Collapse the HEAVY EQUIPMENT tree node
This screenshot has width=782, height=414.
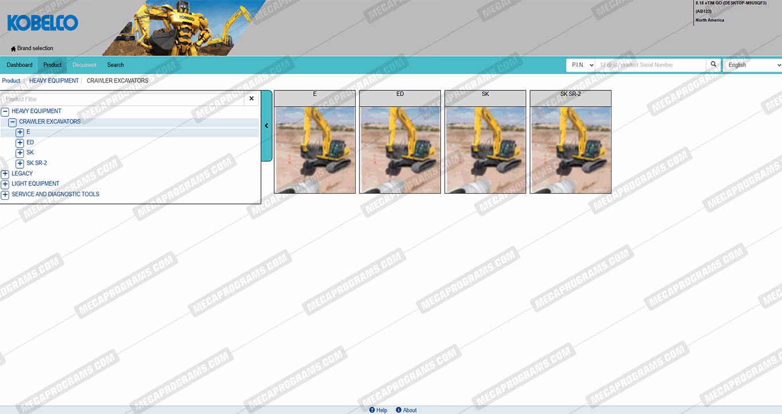tap(5, 112)
